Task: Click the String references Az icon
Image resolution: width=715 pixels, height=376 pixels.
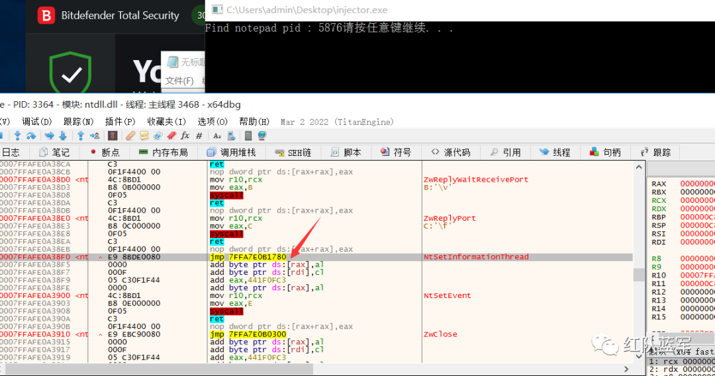Action: click(217, 135)
